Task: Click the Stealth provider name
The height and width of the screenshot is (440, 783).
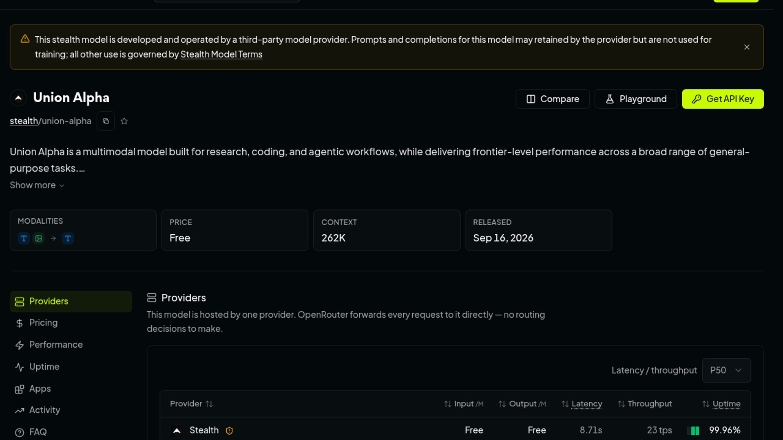Action: click(204, 430)
